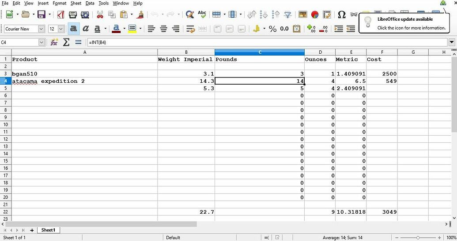This screenshot has height=241, width=457.
Task: Toggle Bold formatting
Action: point(73,29)
